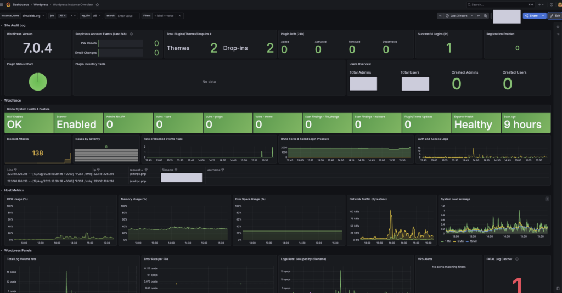Star the Wordpress Instance Overview dashboard
Viewport: 562px width, 293px height.
coord(97,4)
